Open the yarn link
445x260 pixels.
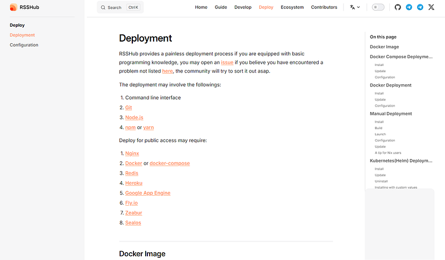pyautogui.click(x=149, y=128)
